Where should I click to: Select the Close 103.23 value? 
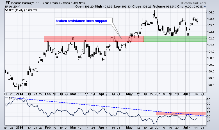pyautogui.click(x=142, y=6)
